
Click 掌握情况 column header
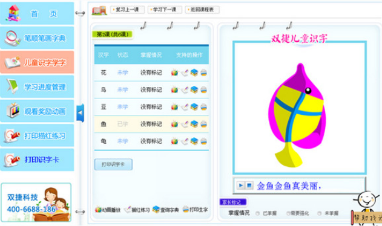pos(151,55)
